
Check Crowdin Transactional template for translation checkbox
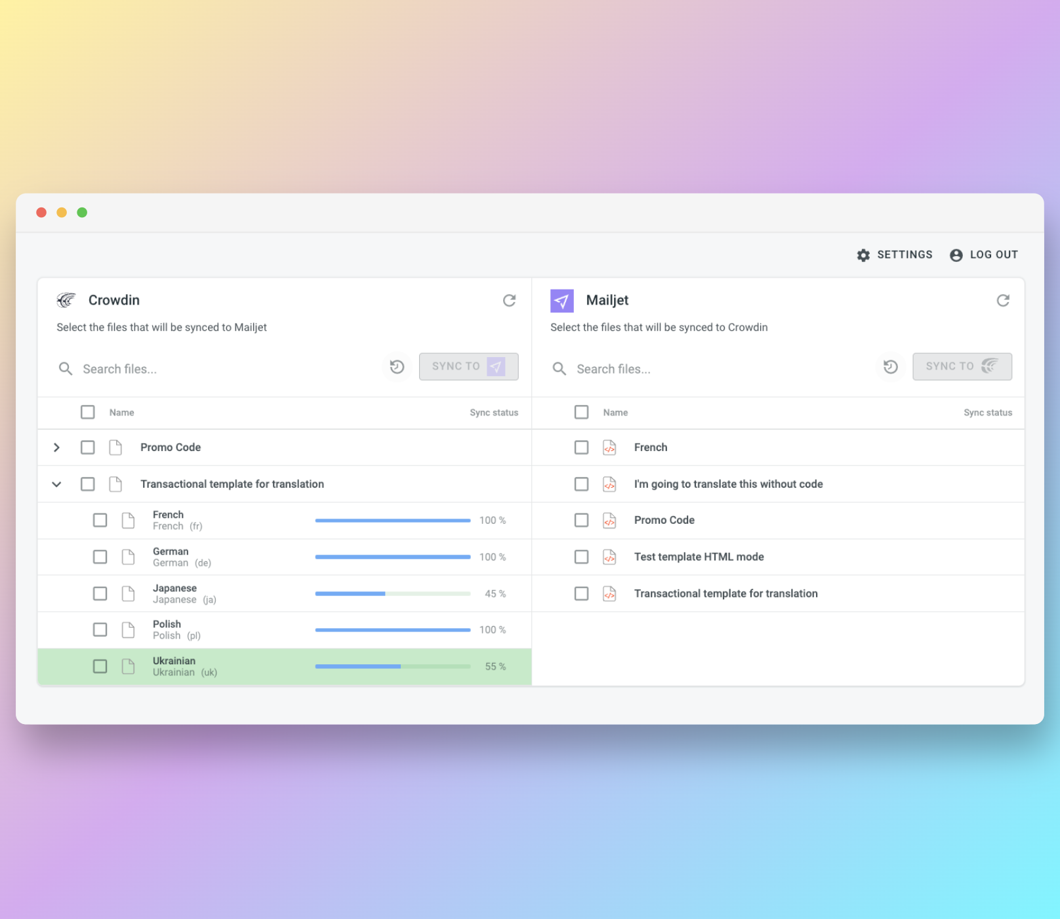click(87, 484)
